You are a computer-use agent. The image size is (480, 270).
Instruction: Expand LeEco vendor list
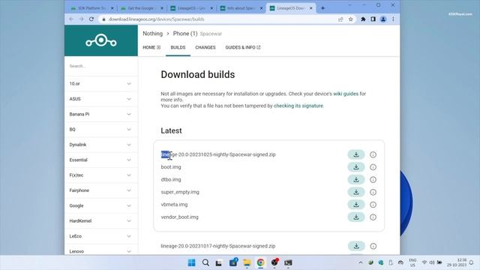click(x=100, y=236)
